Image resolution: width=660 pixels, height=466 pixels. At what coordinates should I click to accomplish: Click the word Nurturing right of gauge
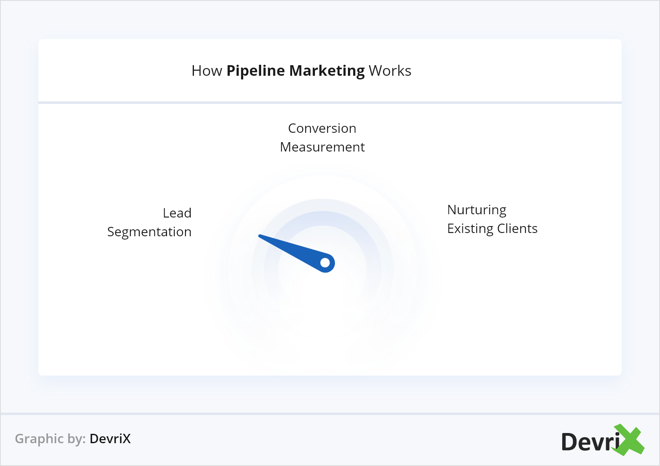(x=477, y=210)
